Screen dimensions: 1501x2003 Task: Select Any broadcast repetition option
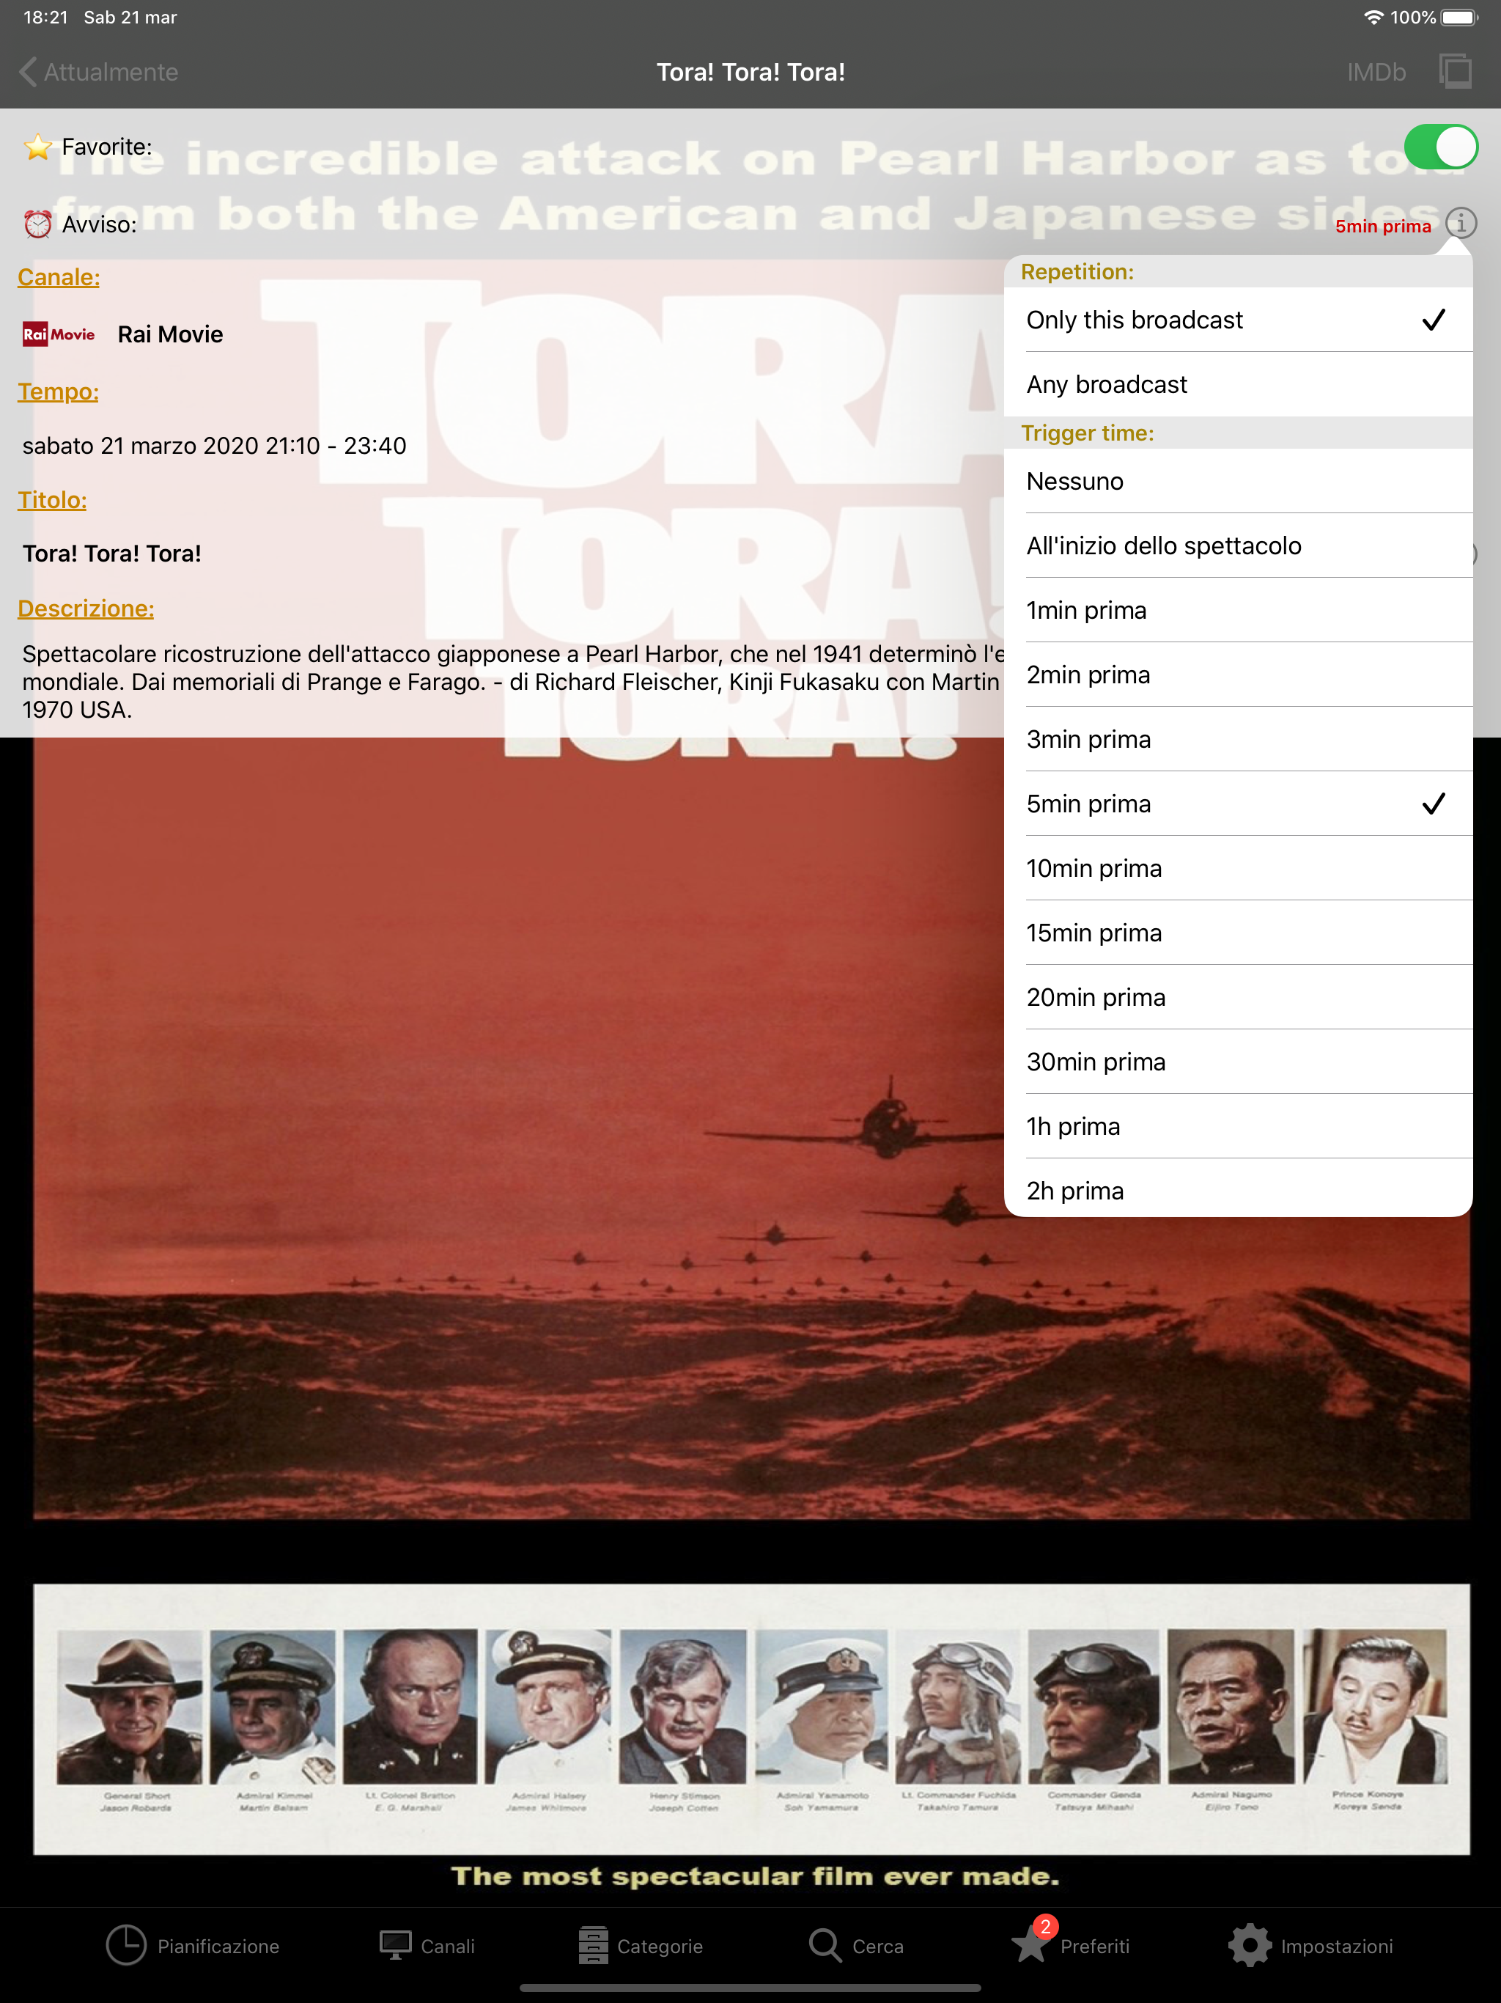pyautogui.click(x=1236, y=385)
